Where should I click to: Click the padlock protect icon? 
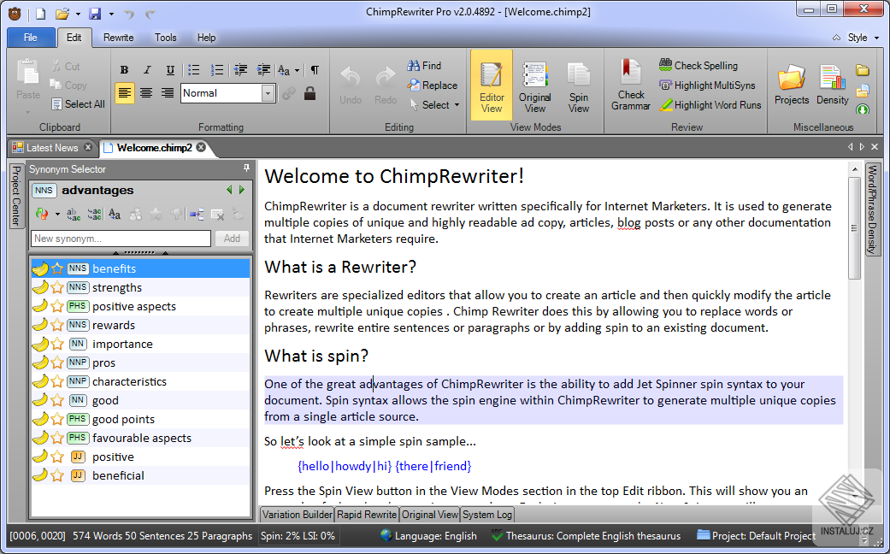click(x=309, y=93)
